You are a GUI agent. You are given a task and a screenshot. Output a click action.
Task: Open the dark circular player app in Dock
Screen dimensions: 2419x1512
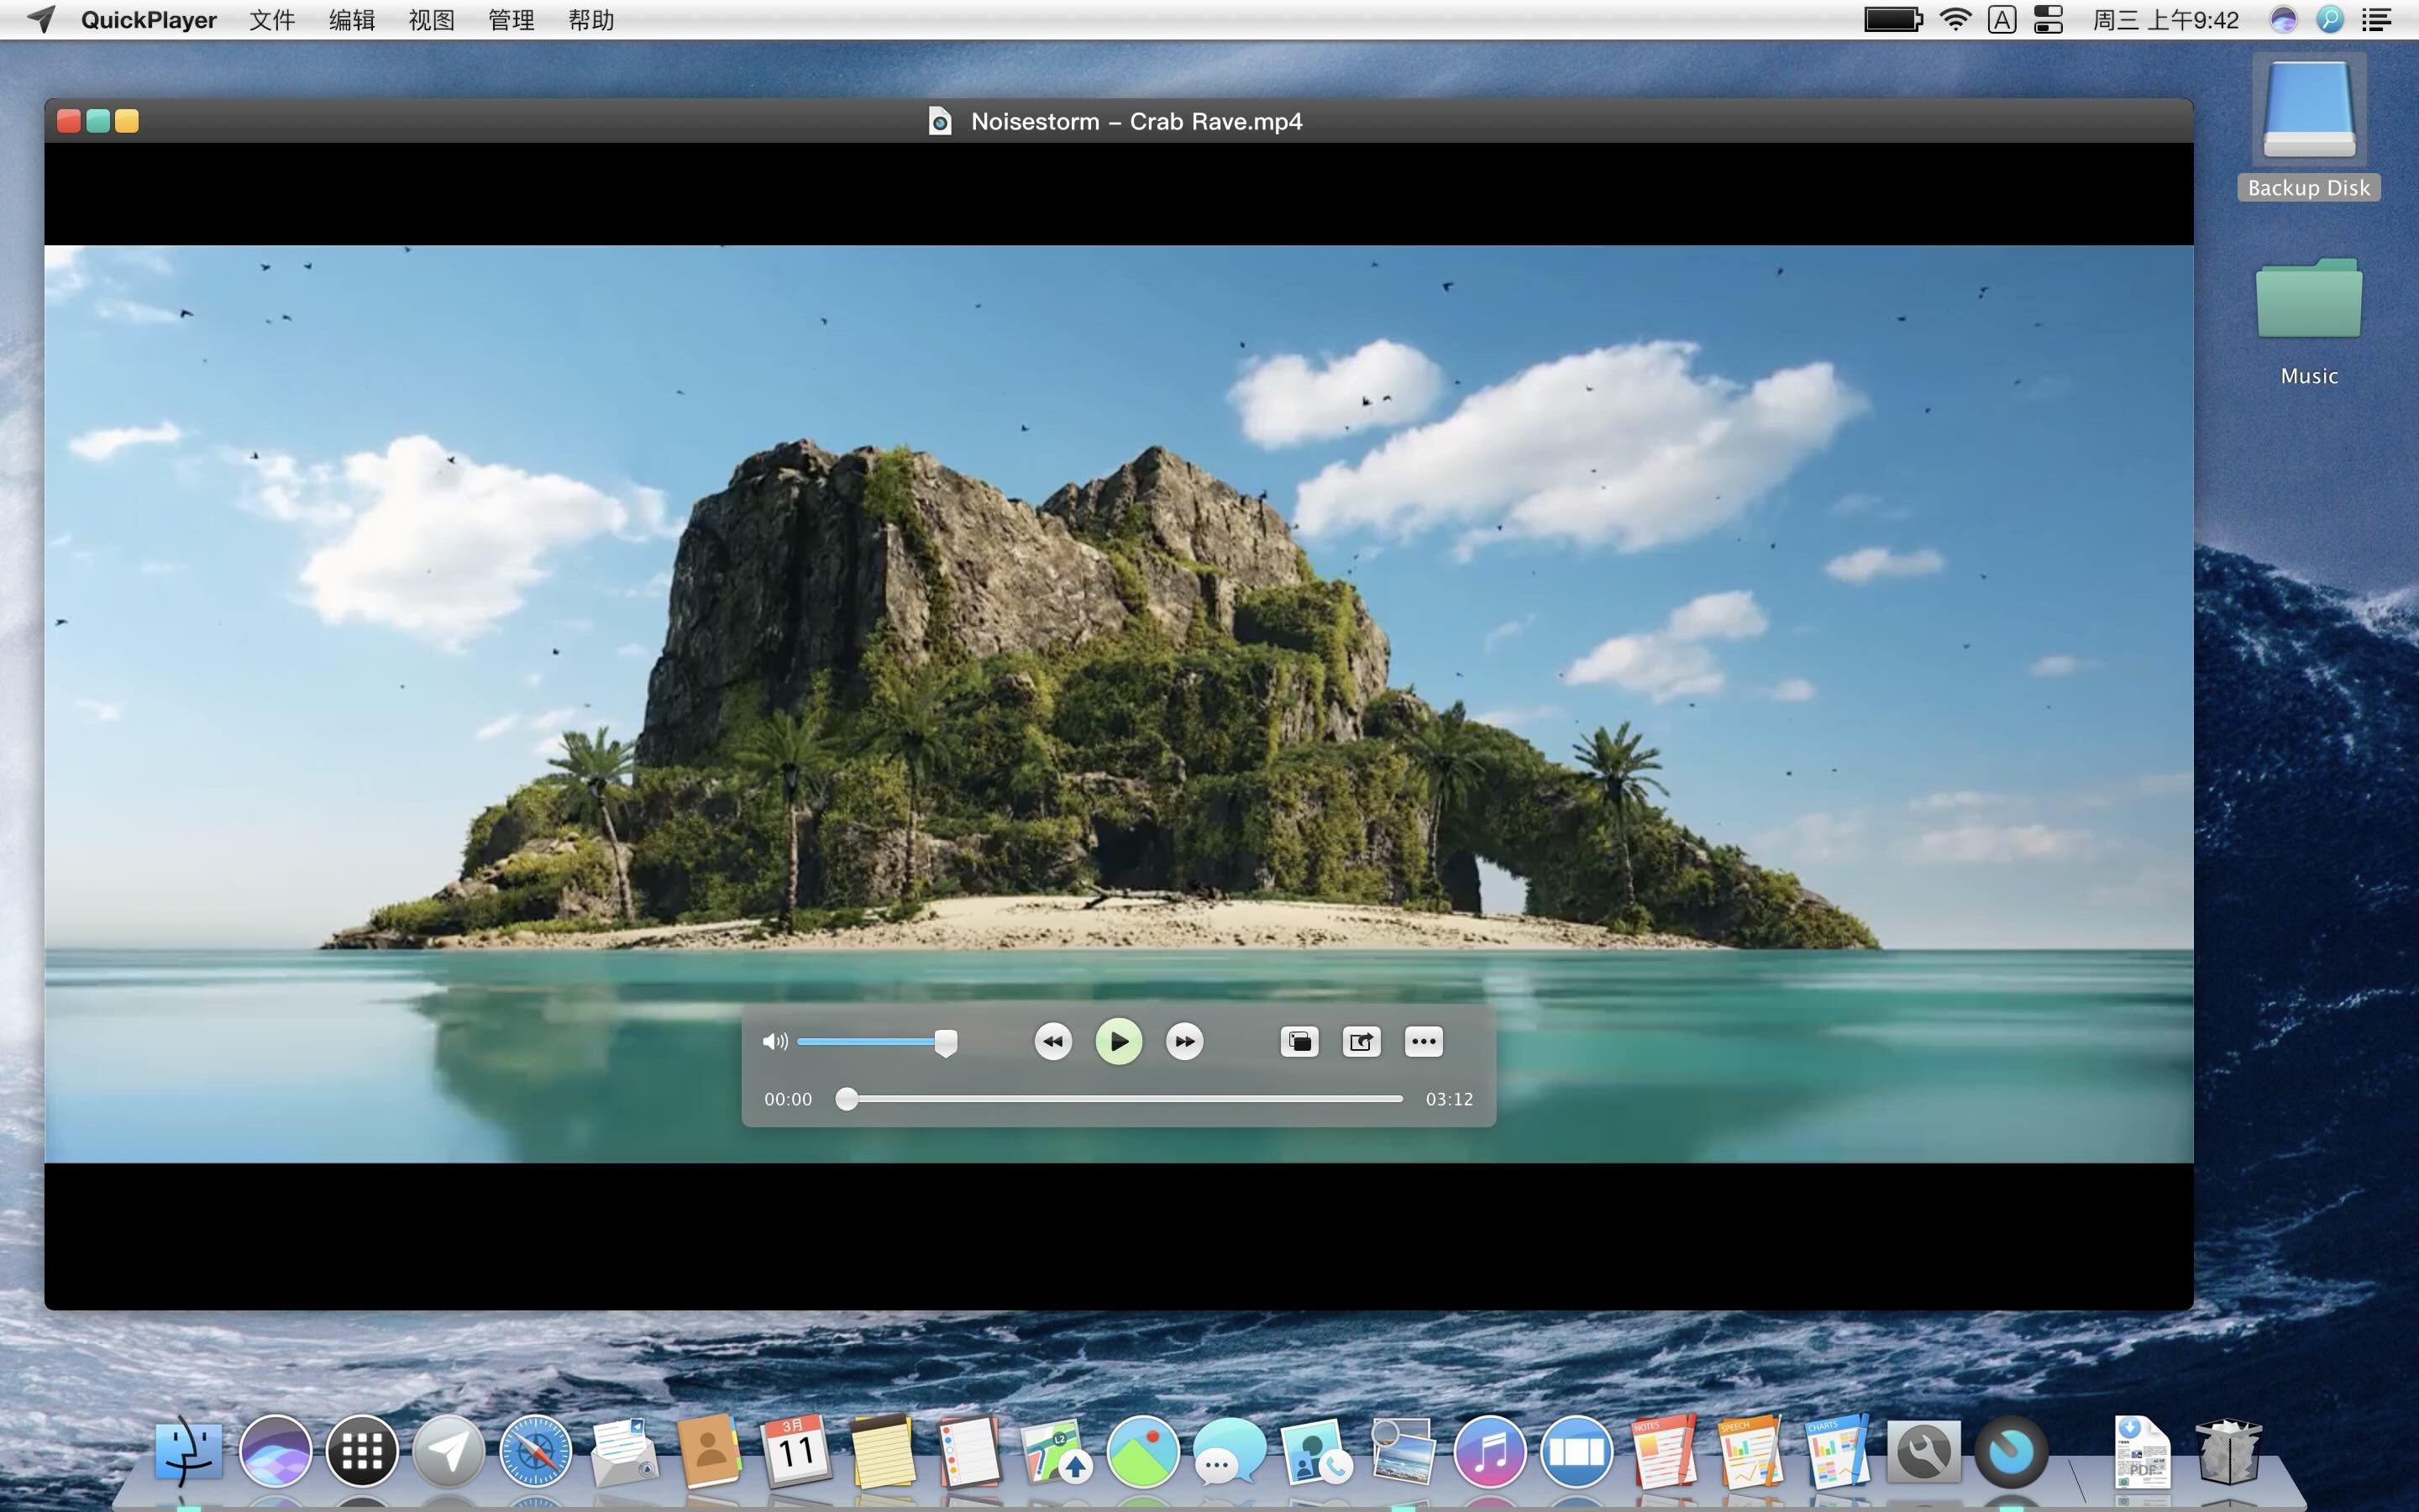(2011, 1451)
